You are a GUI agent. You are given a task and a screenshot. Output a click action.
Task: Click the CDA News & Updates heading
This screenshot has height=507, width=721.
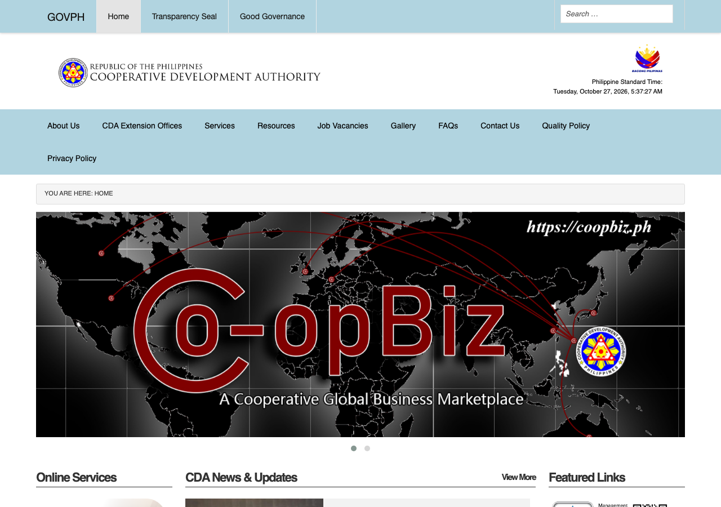point(241,477)
